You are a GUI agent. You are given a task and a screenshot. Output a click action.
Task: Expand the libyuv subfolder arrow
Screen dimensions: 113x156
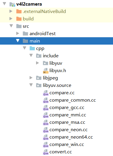click(38, 63)
